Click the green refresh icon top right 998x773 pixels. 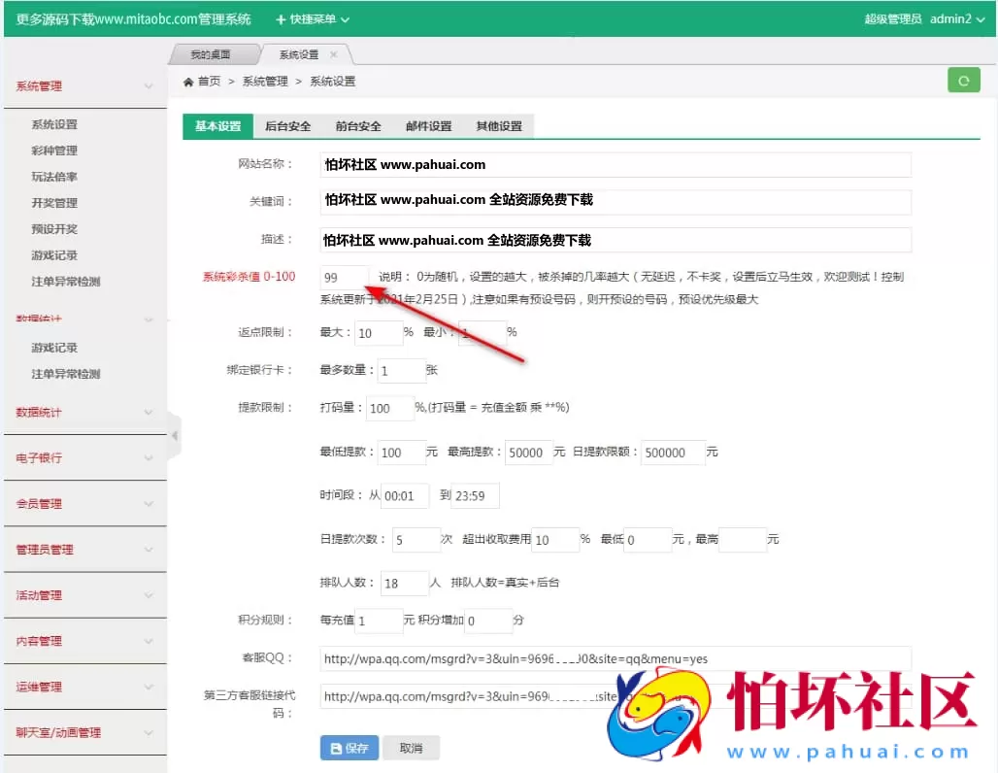pyautogui.click(x=963, y=80)
